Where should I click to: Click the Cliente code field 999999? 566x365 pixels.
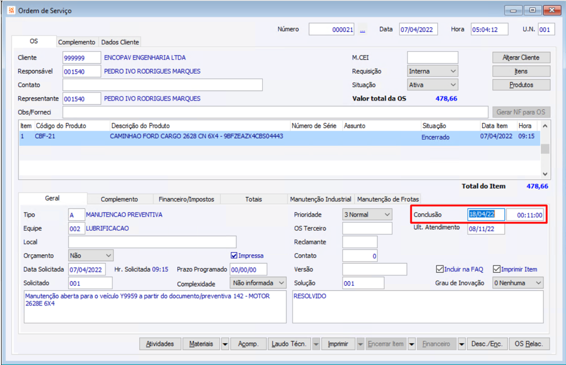pos(82,58)
